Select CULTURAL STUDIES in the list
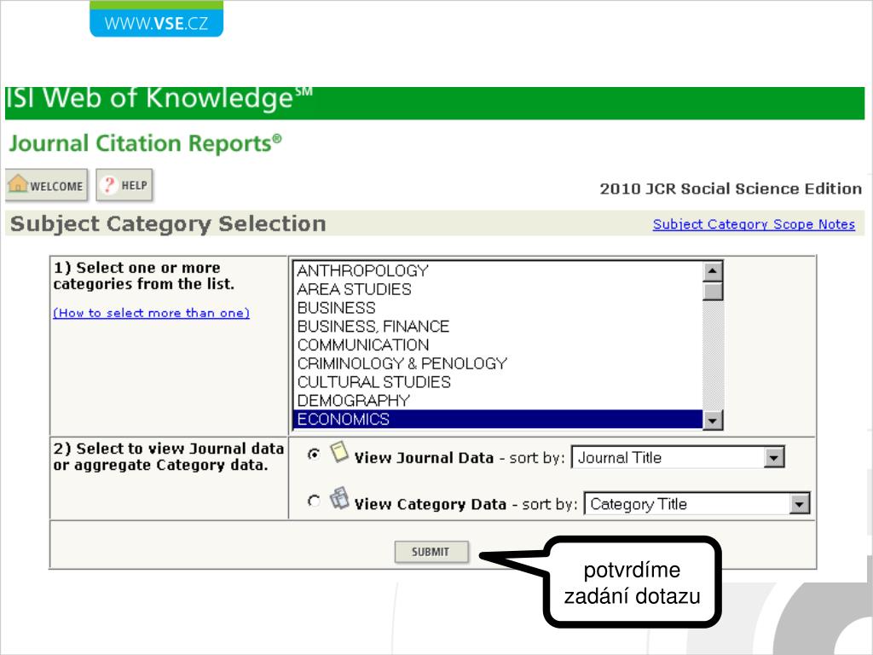Viewport: 873px width, 655px height. pyautogui.click(x=498, y=382)
